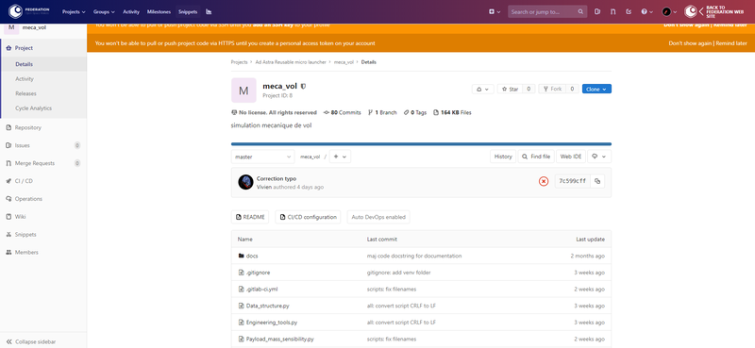
Task: Click the Snippets scissors icon in sidebar
Action: coord(8,235)
